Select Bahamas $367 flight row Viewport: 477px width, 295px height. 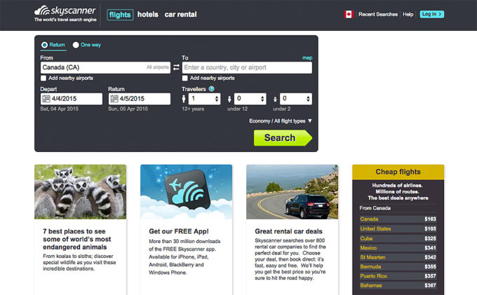[x=398, y=286]
